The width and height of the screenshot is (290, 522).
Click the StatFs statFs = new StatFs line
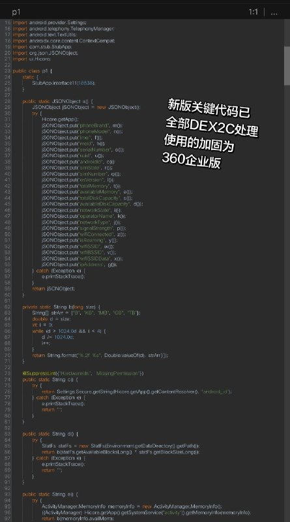(x=121, y=446)
